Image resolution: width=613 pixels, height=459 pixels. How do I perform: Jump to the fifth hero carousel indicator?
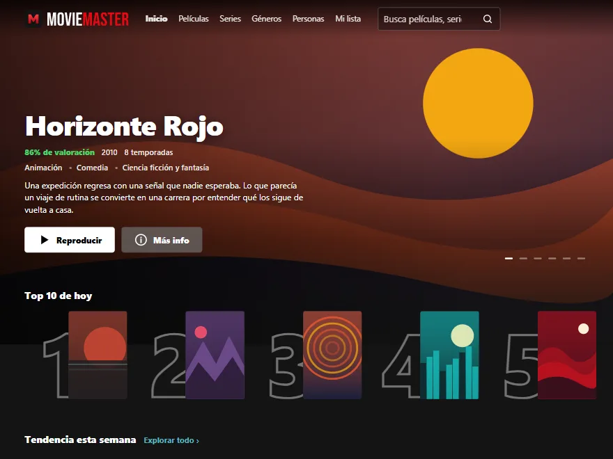point(566,259)
